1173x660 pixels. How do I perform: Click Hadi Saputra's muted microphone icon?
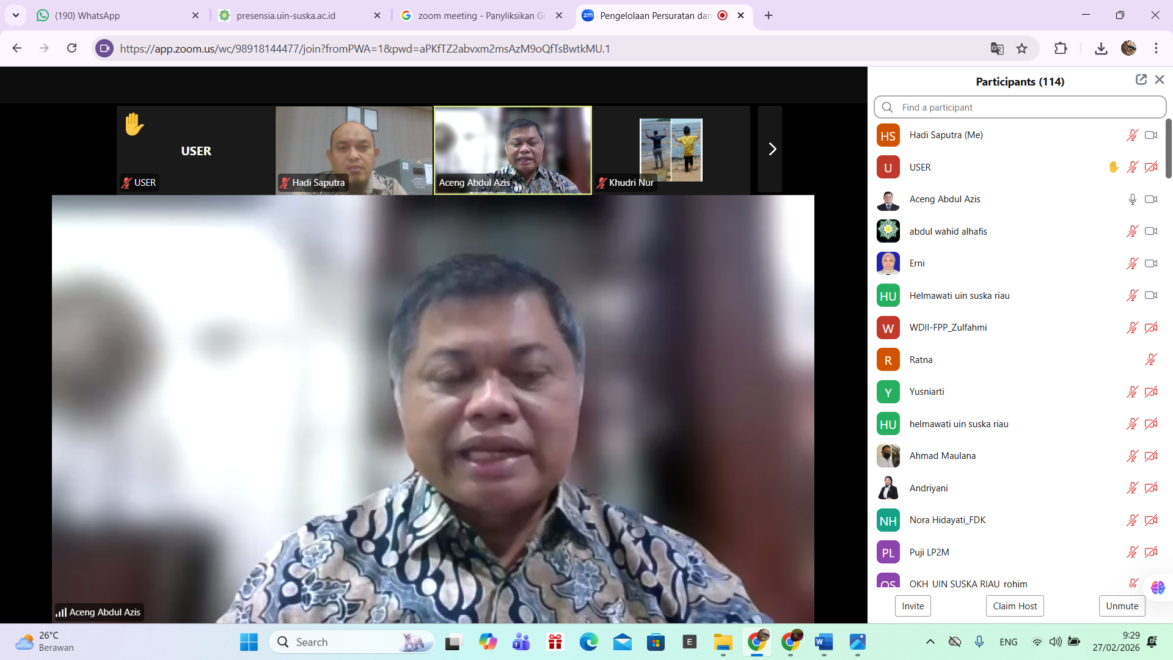click(x=1132, y=135)
